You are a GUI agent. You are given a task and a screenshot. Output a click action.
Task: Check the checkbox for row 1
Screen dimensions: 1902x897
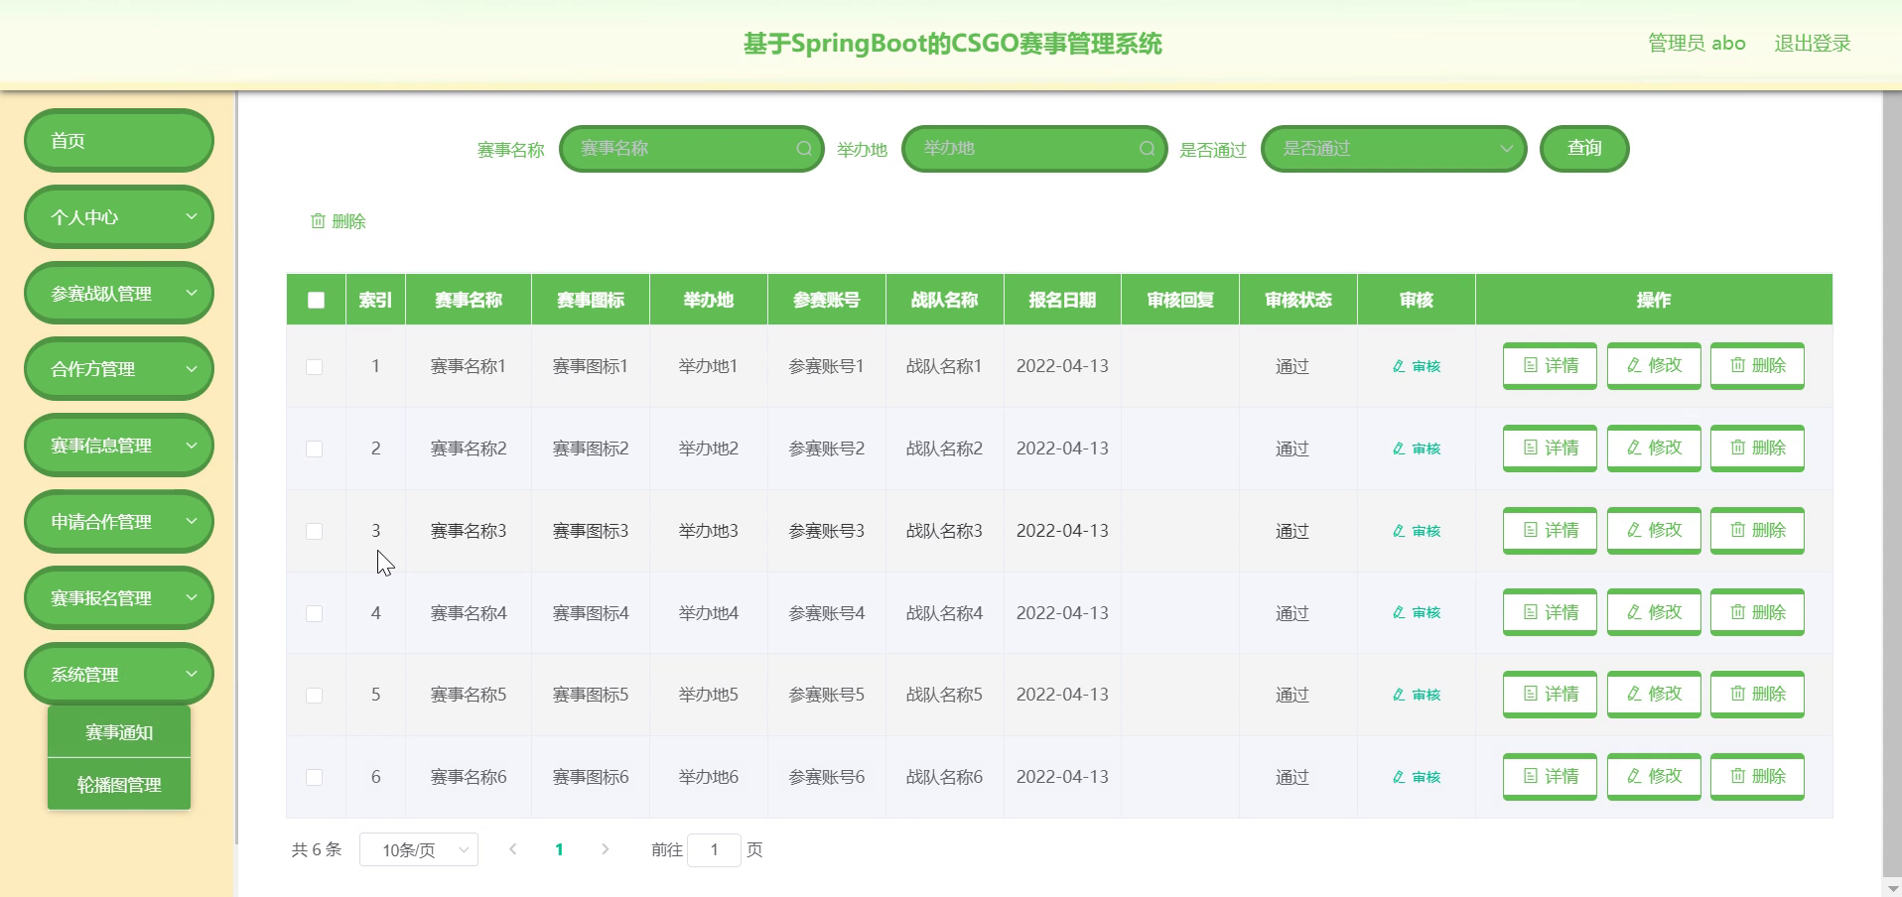pyautogui.click(x=315, y=367)
